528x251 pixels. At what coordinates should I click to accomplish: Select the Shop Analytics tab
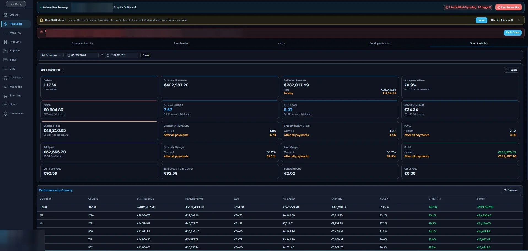(x=479, y=43)
